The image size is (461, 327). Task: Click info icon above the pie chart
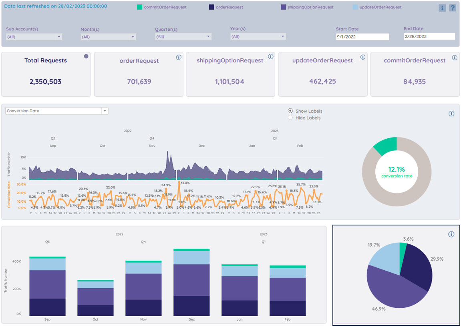451,234
